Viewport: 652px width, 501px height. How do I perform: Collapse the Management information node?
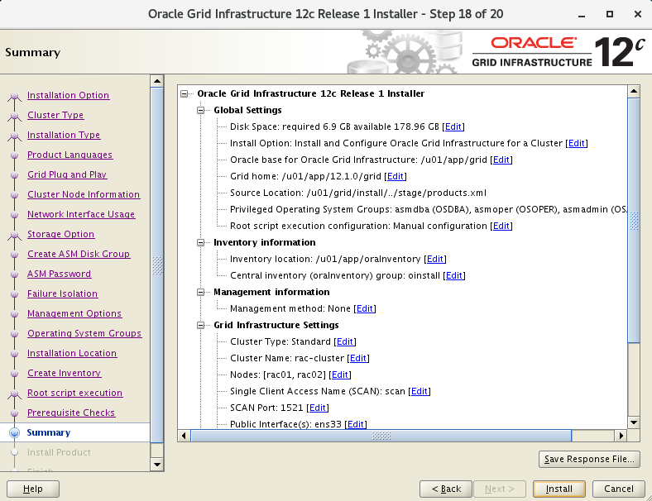(201, 292)
